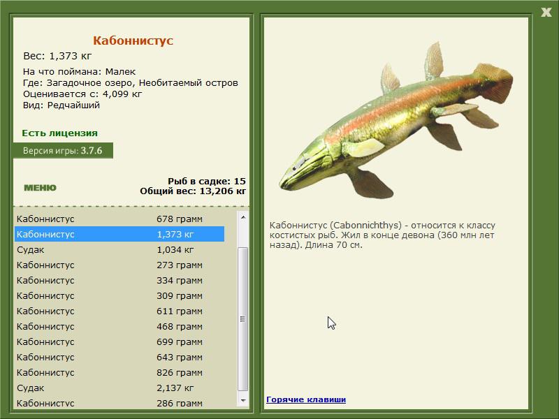Click the Общий вес: 13,206 кг total
This screenshot has height=419, width=559.
(193, 191)
